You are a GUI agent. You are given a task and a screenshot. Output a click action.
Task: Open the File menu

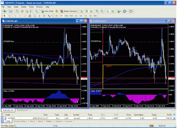click(3, 7)
